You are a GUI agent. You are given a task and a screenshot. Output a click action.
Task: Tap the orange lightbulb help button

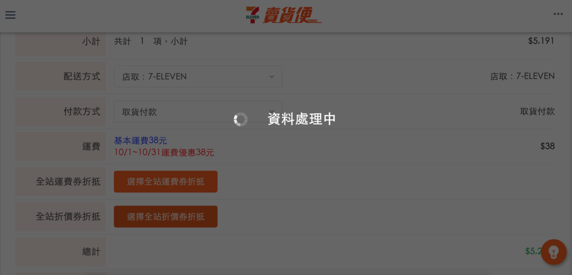pyautogui.click(x=554, y=252)
